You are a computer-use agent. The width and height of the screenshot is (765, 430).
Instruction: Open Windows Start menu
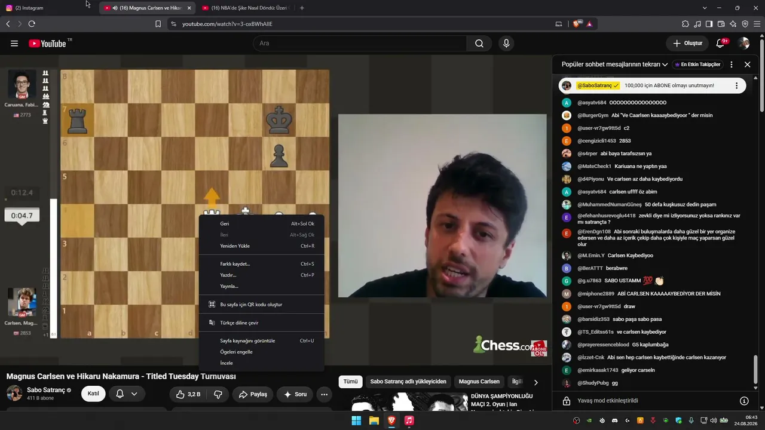[x=356, y=420]
